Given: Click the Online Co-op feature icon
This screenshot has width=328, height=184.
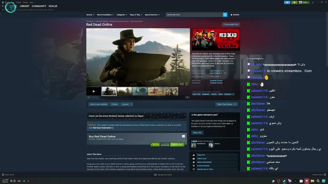Looking at the screenshot, I should coord(194,158).
